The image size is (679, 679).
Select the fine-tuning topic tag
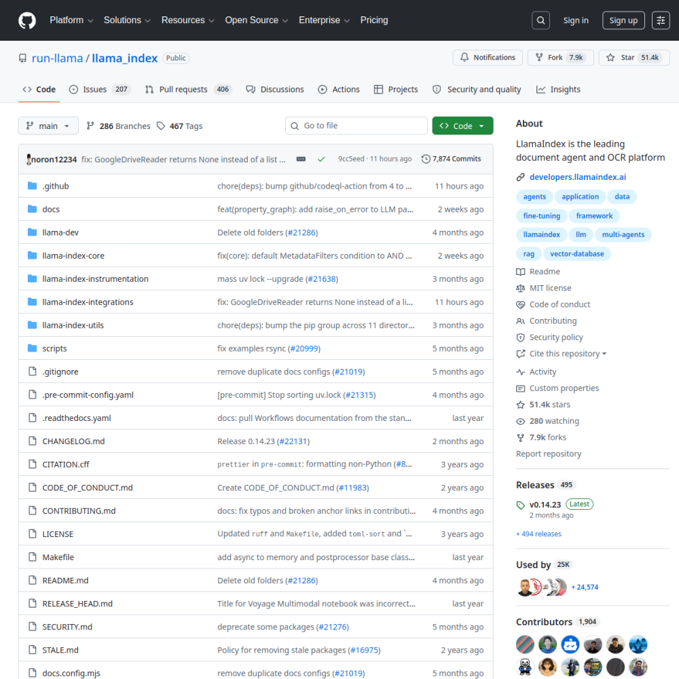541,216
